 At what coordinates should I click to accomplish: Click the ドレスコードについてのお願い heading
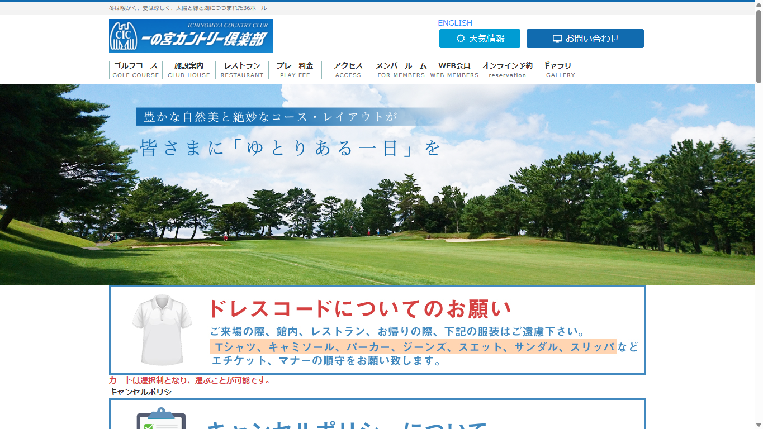tap(359, 308)
